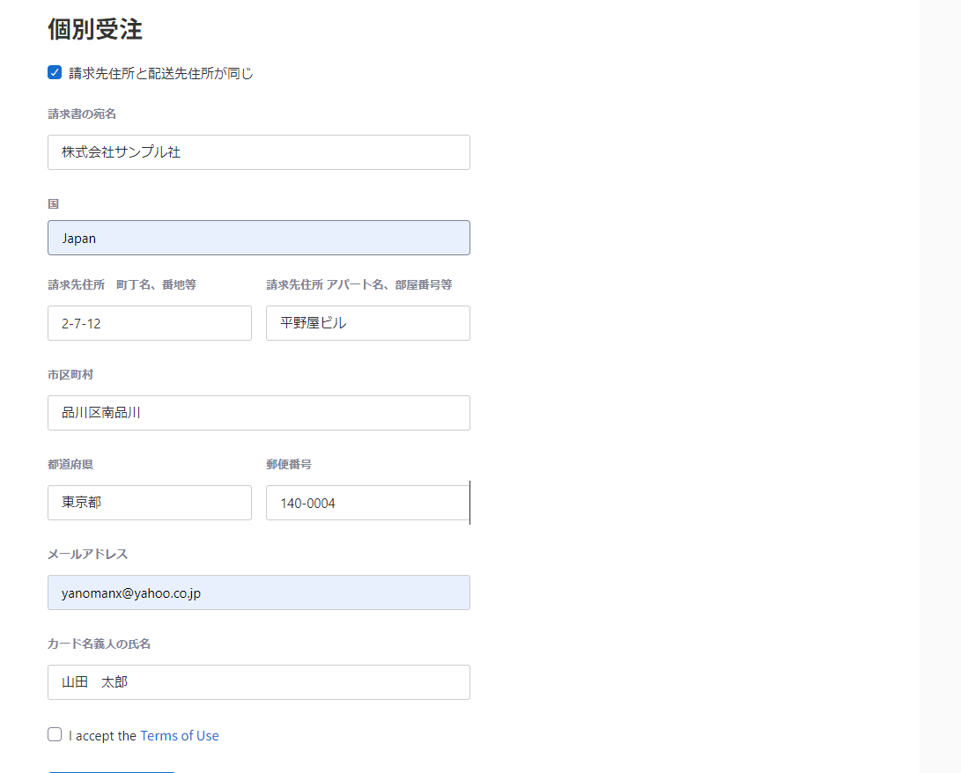The image size is (961, 773).
Task: Click the カード名義人の氏名 label text
Action: [x=99, y=644]
